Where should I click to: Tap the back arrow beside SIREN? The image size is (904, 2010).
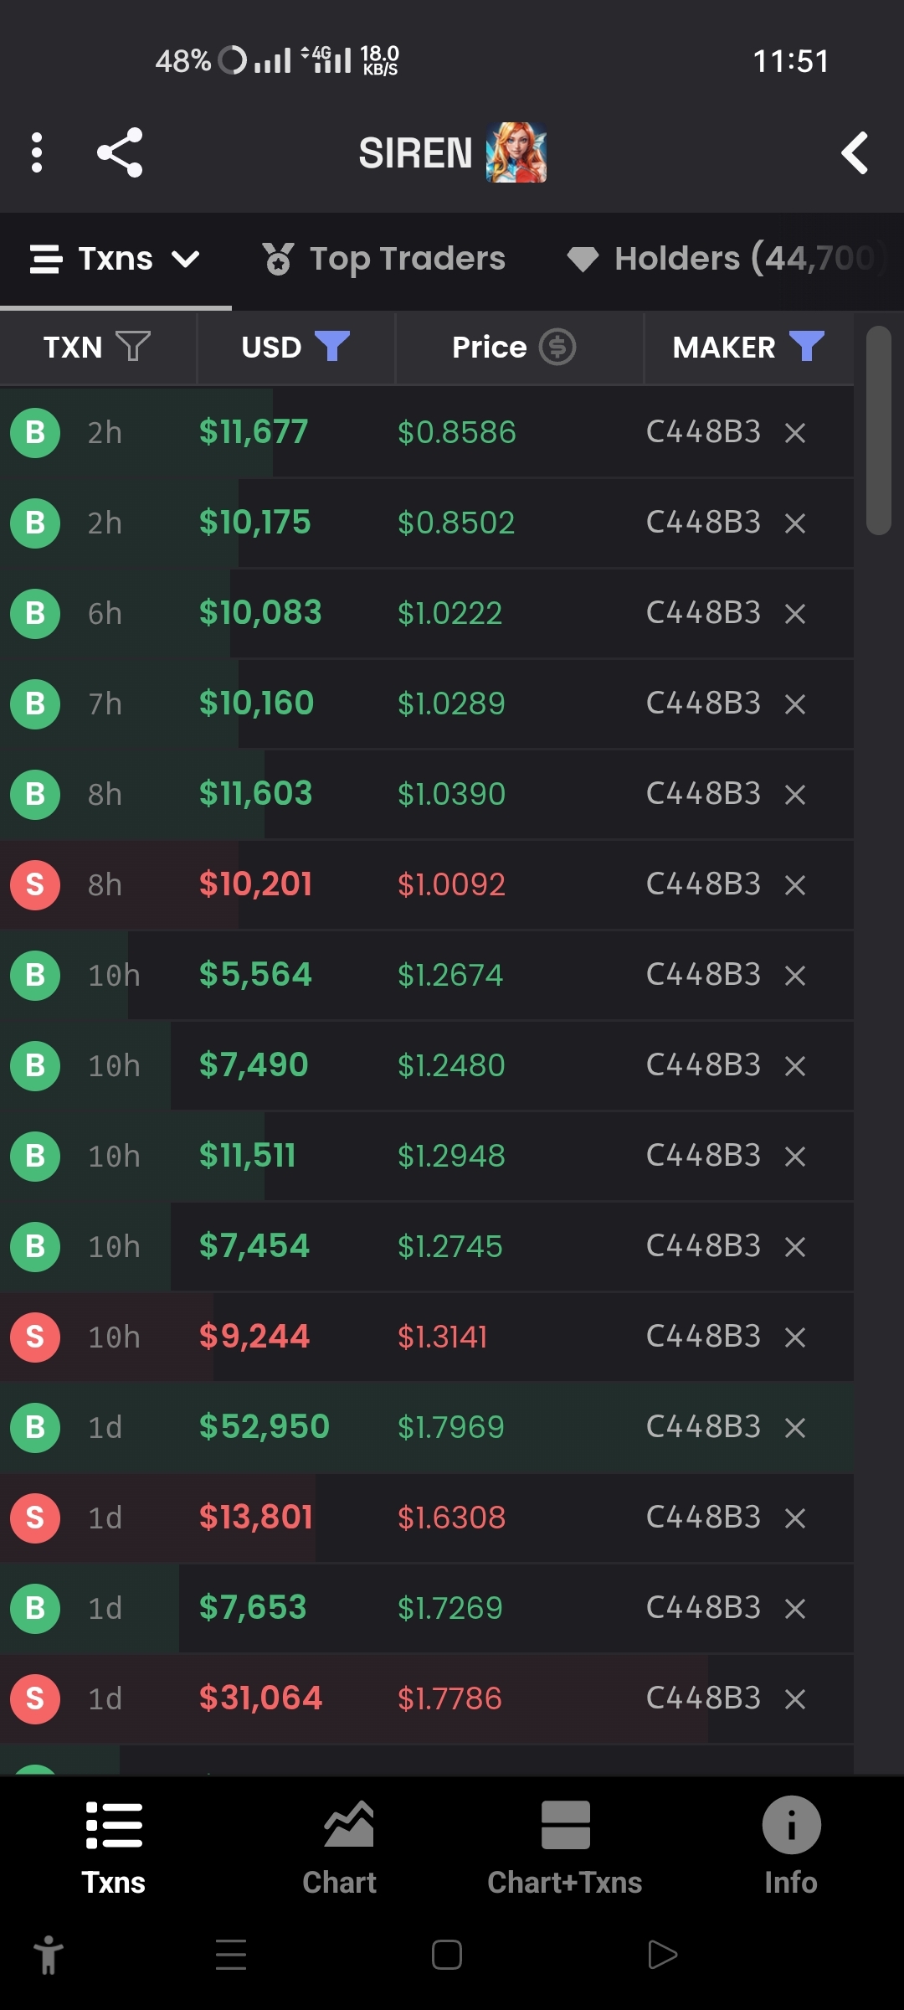click(x=855, y=153)
